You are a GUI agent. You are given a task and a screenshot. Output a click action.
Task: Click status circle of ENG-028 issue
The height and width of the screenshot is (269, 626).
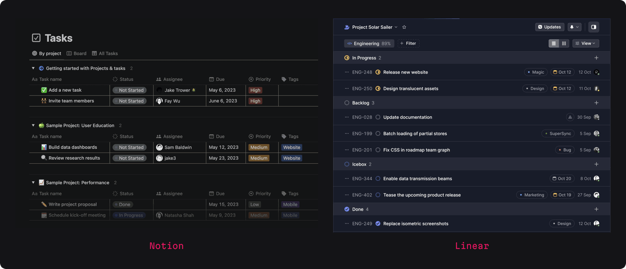point(378,117)
